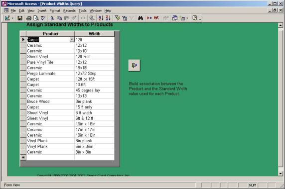Image resolution: width=285 pixels, height=189 pixels.
Task: Click the new record asterisk row selector
Action: pos(23,158)
